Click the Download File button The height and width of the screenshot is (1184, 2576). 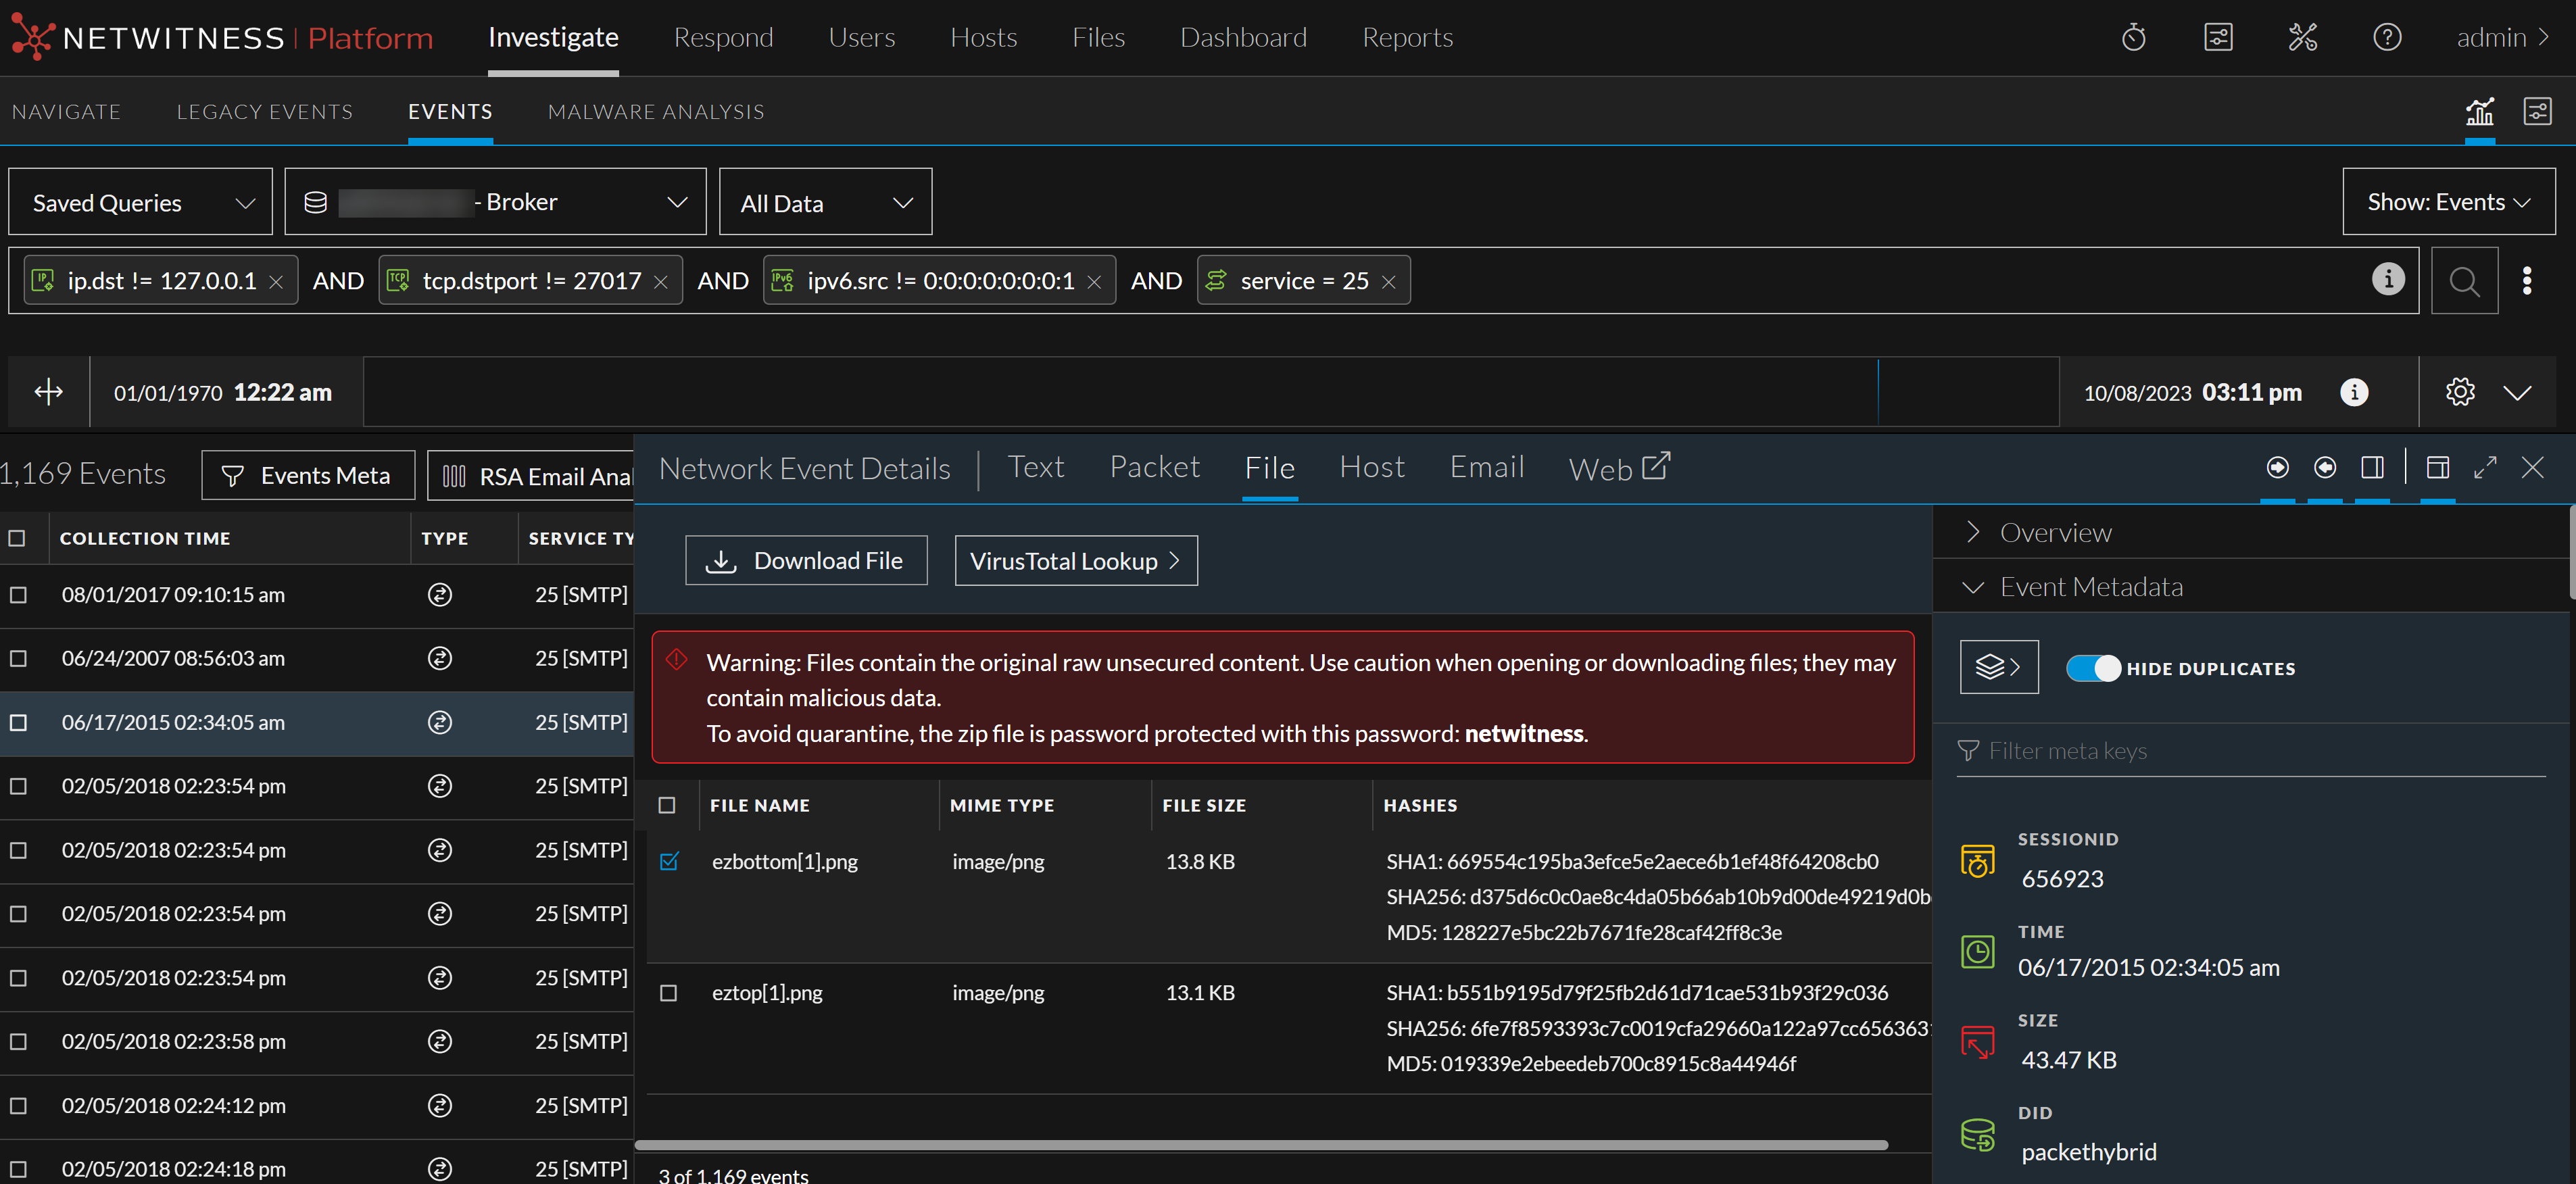coord(806,560)
